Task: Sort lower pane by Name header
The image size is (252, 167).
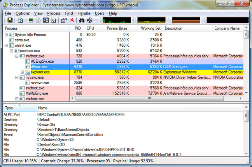Action: coord(111,108)
